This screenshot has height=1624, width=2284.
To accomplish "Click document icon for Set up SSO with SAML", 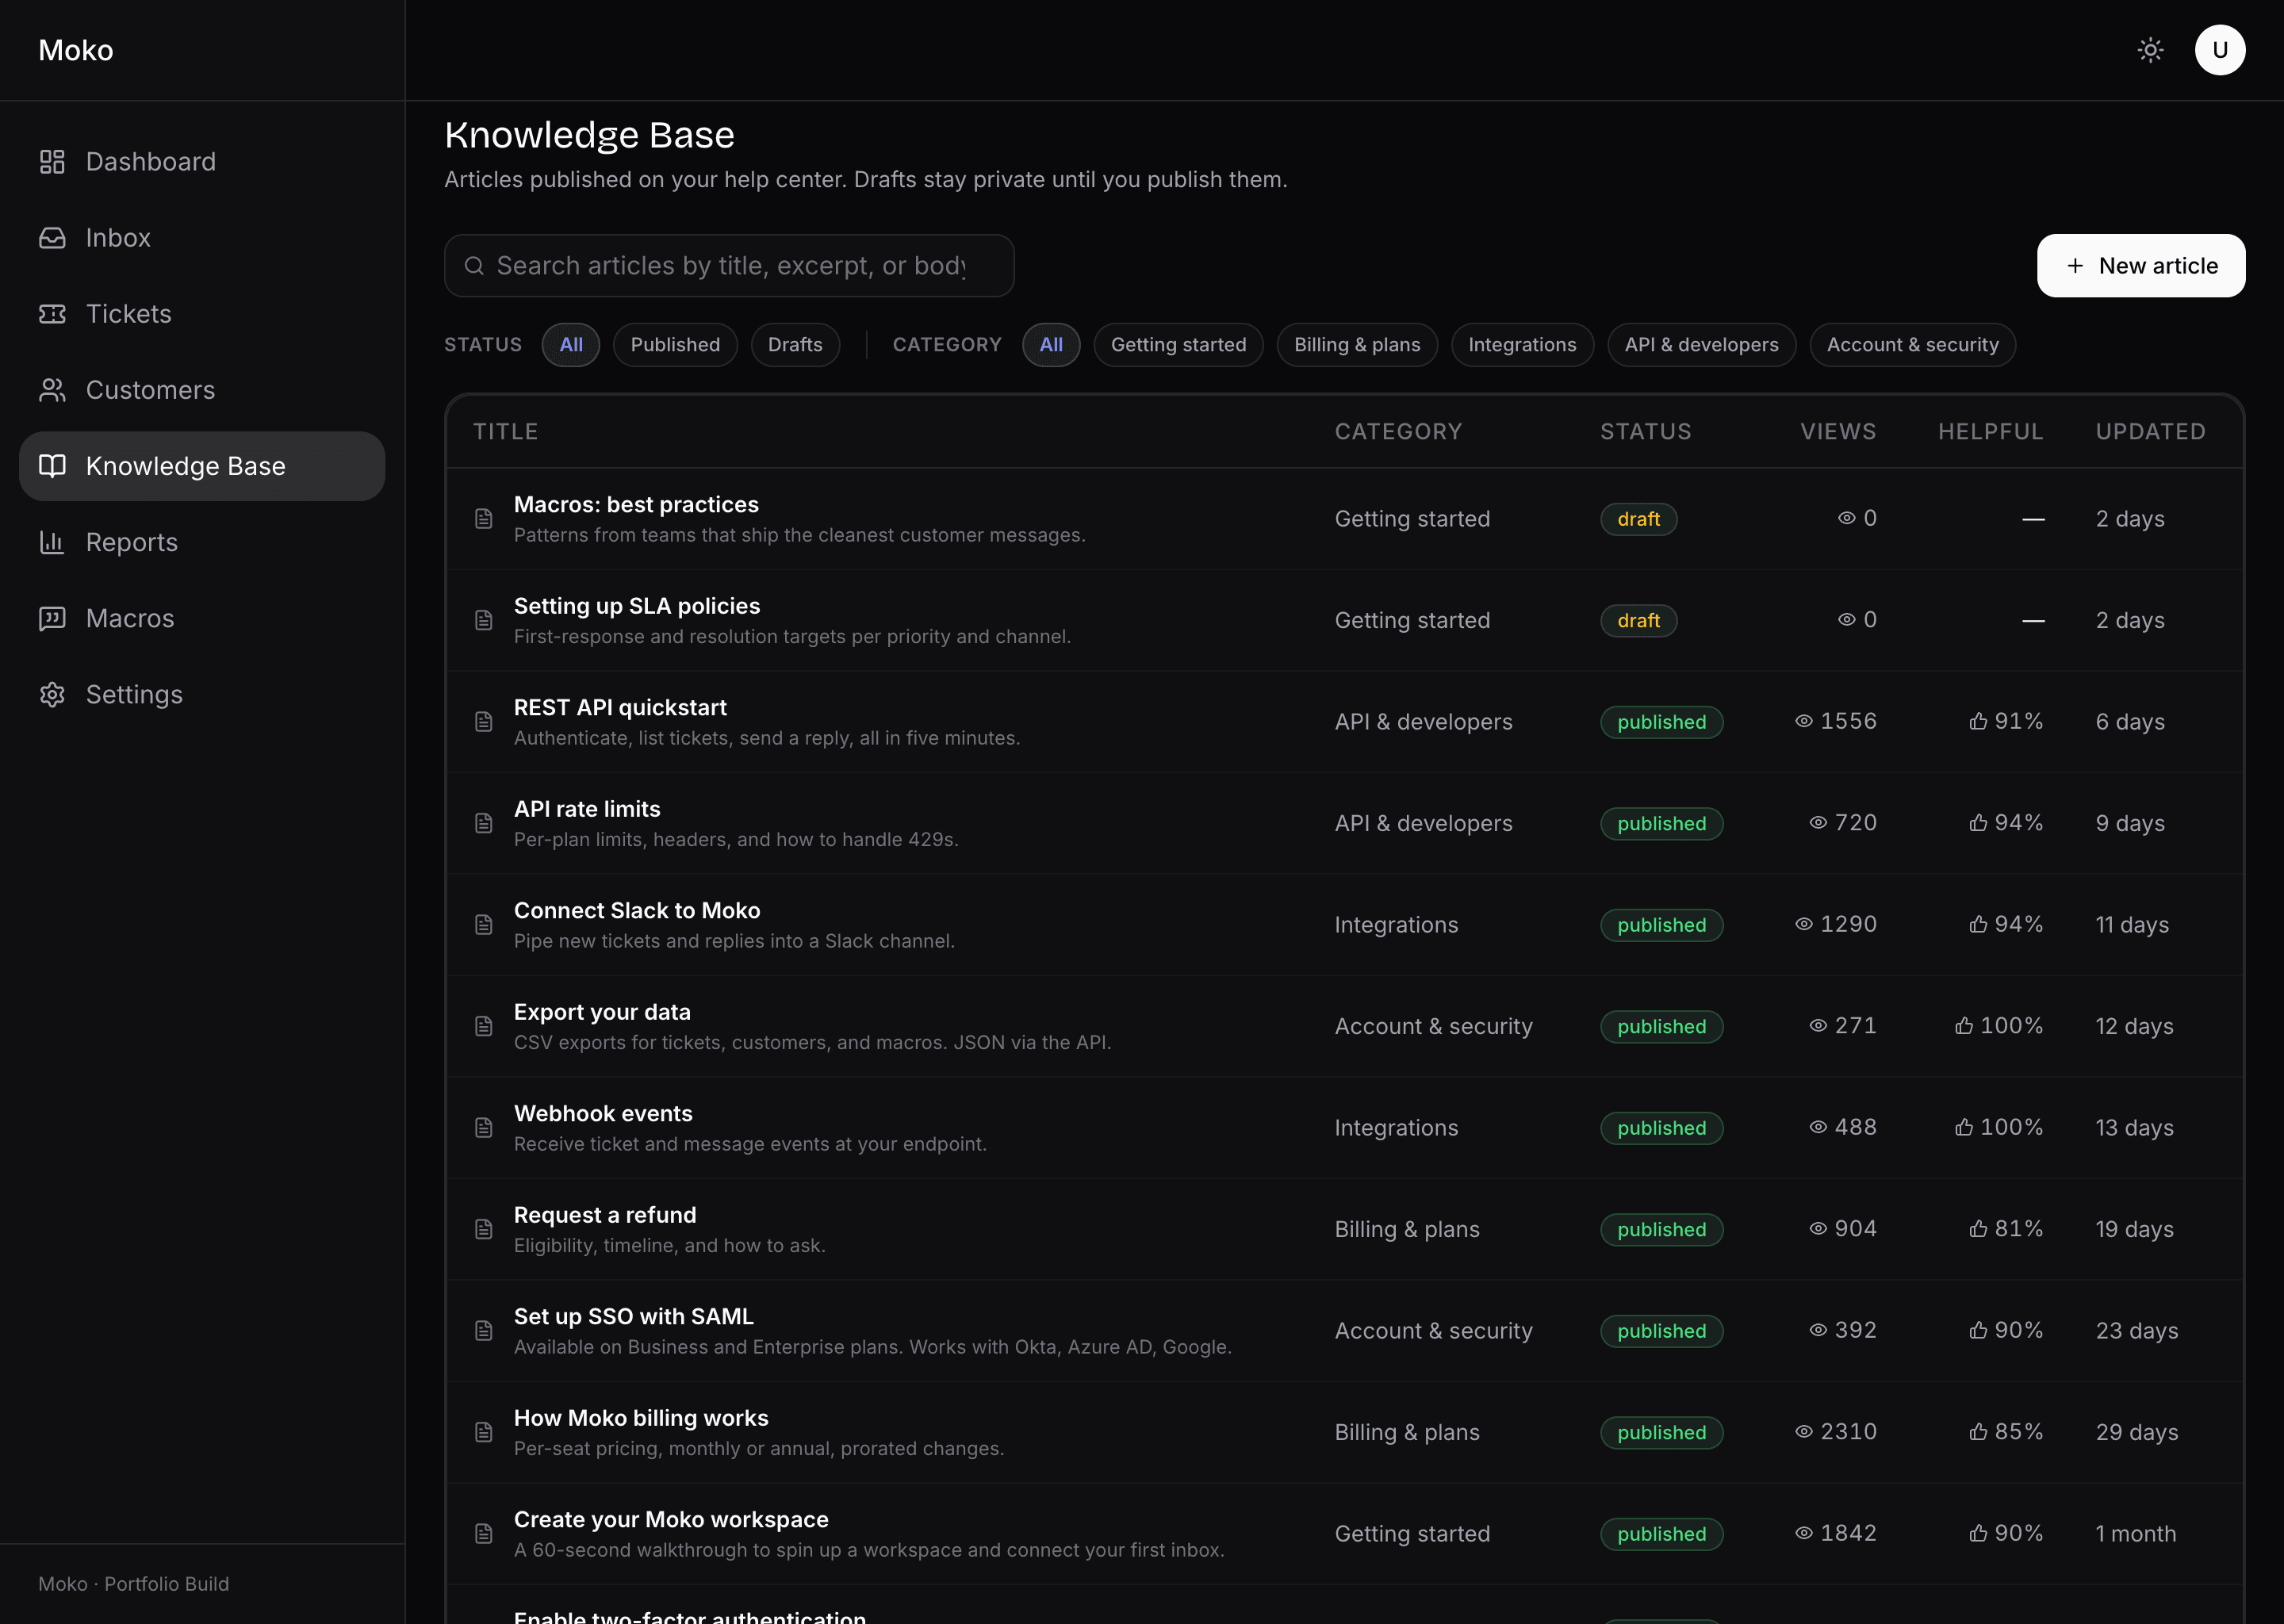I will [484, 1331].
